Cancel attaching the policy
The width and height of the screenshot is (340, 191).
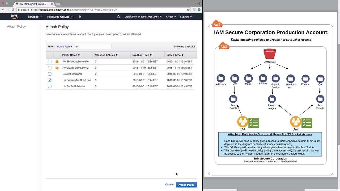point(169,185)
